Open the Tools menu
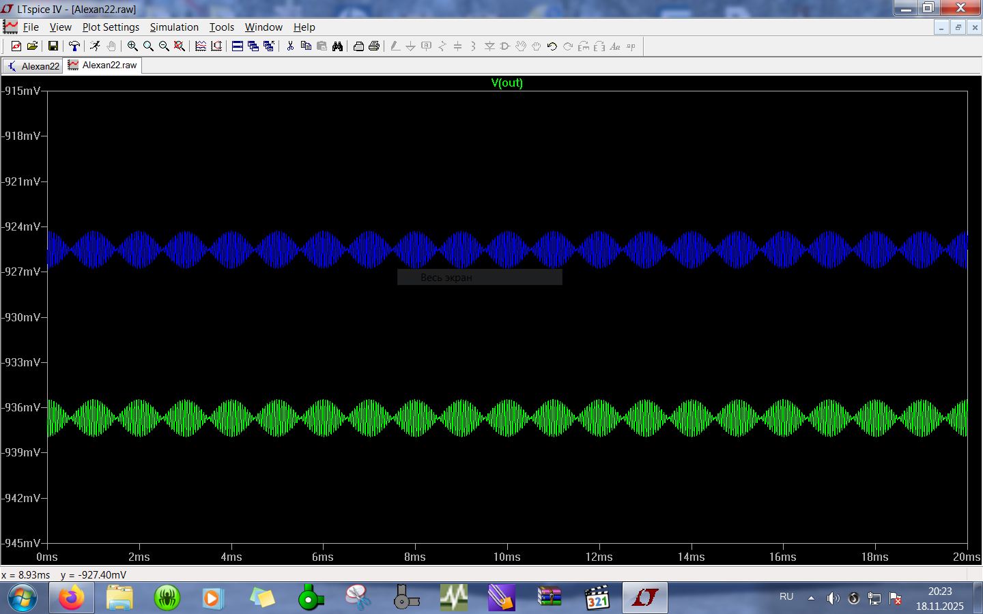Screen dimensions: 983x614 coord(222,27)
